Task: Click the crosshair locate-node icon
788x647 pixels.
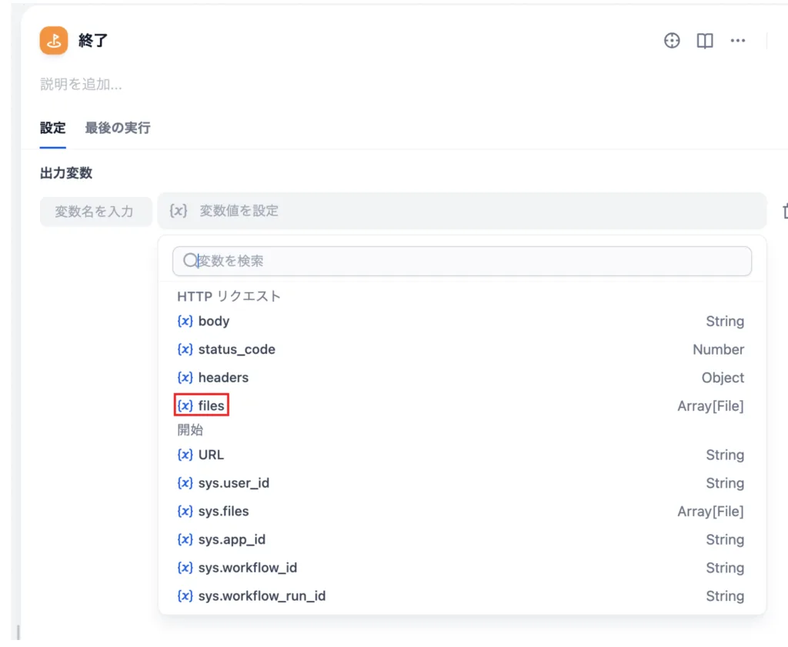Action: pyautogui.click(x=672, y=41)
